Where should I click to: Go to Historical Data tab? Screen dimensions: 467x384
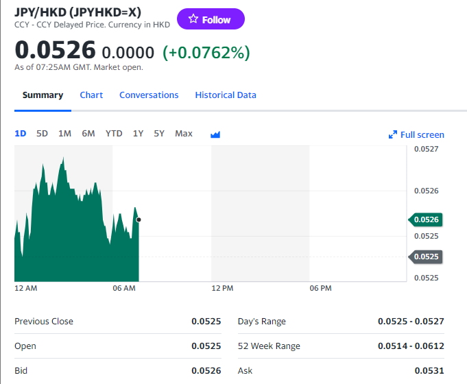[226, 95]
